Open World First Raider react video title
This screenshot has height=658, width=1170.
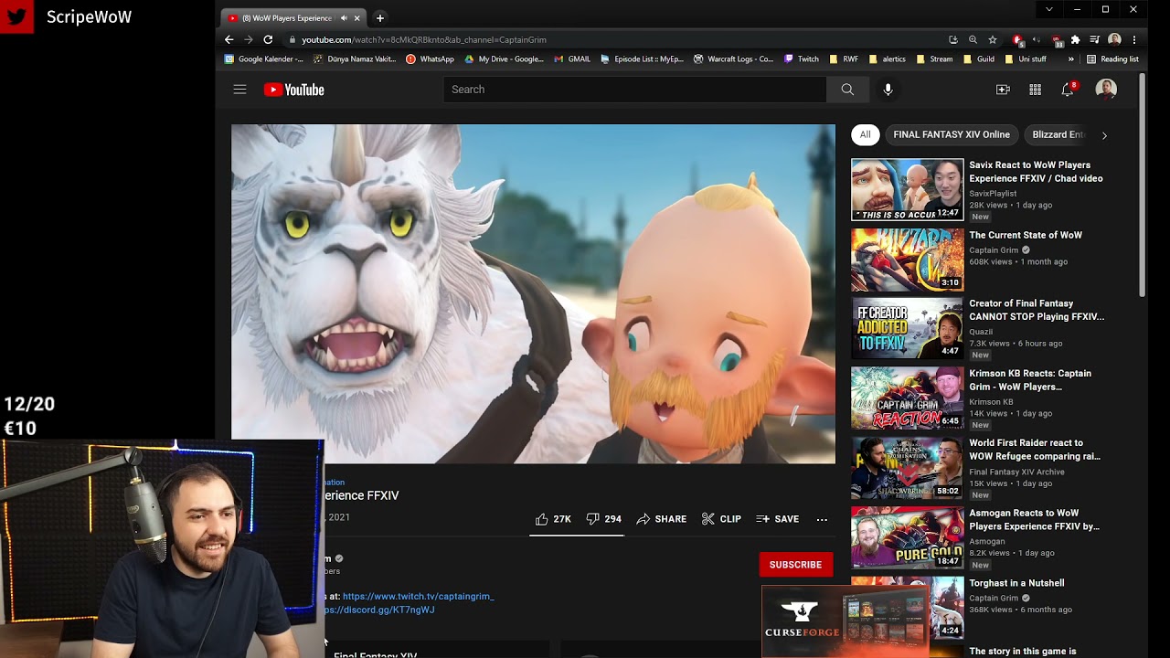pos(1034,450)
